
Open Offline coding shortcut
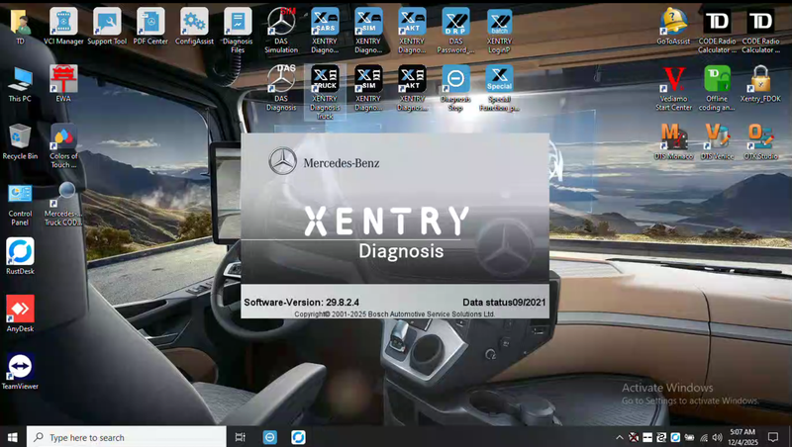[x=717, y=79]
